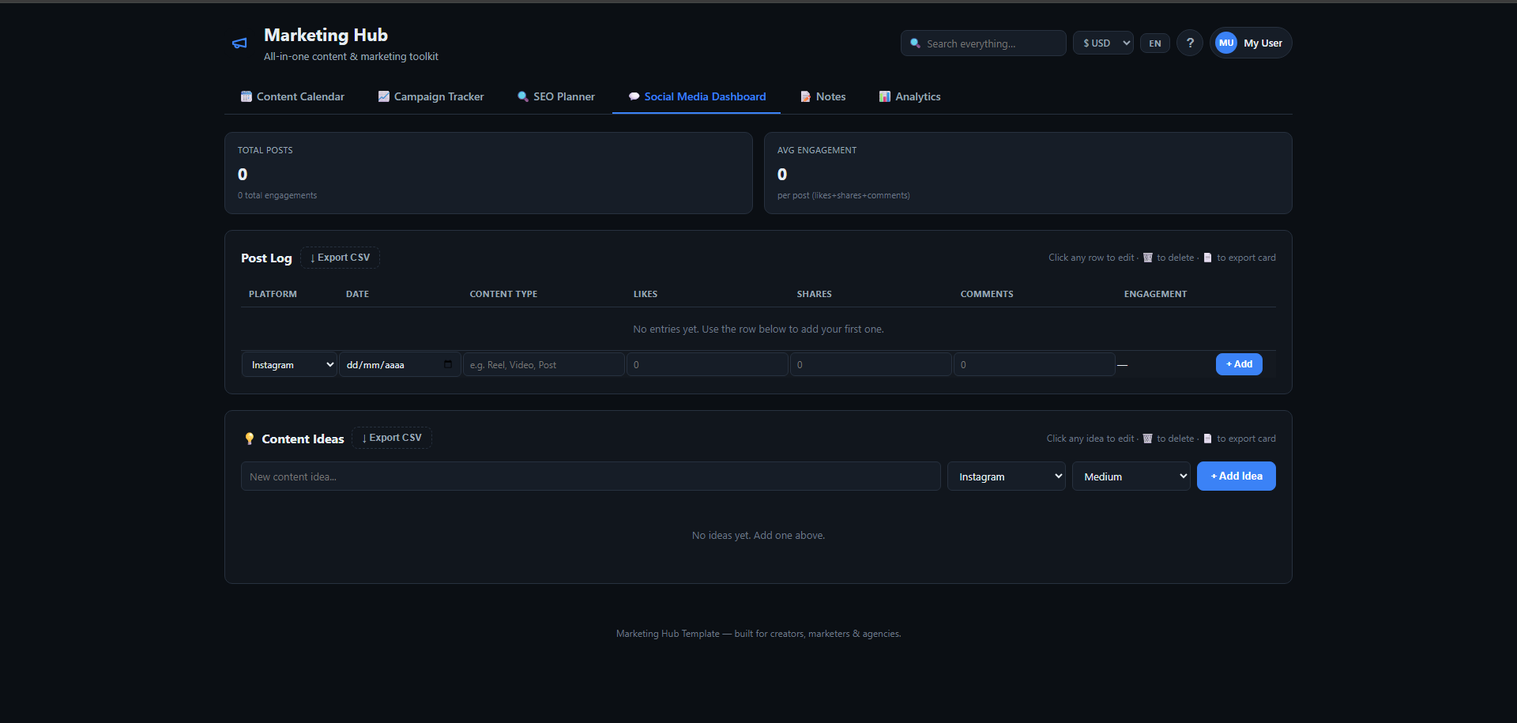Switch to Campaign Tracker tab
Image resolution: width=1517 pixels, height=723 pixels.
click(431, 96)
